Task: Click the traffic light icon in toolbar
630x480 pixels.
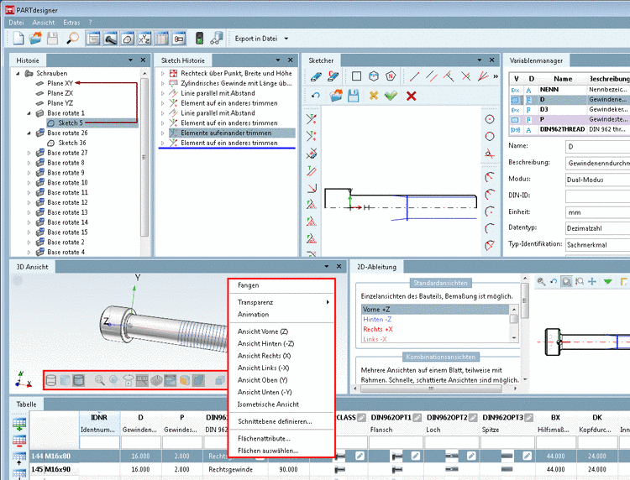Action: pos(199,39)
